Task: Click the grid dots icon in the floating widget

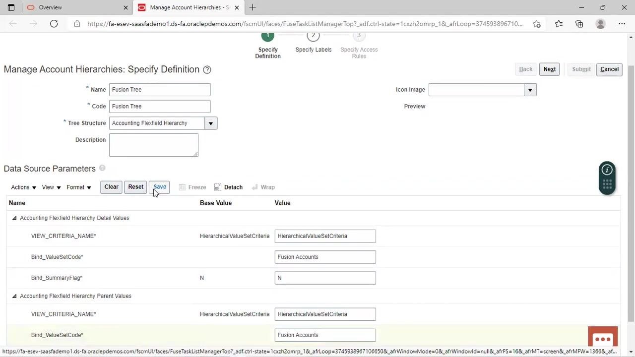Action: [x=607, y=184]
